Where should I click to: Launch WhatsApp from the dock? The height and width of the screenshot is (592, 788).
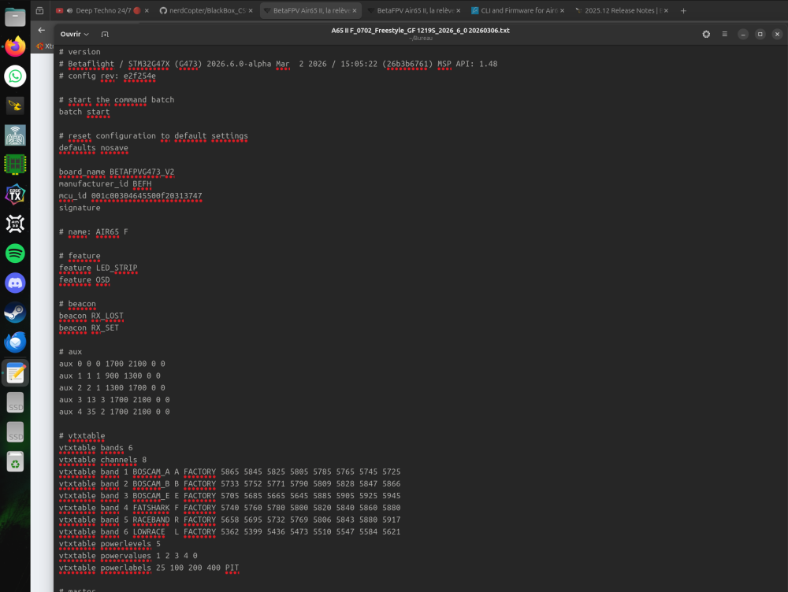click(15, 76)
